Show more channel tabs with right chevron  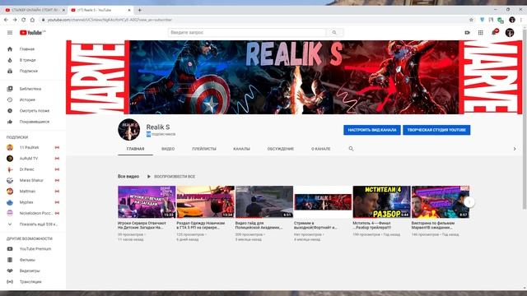tap(514, 149)
